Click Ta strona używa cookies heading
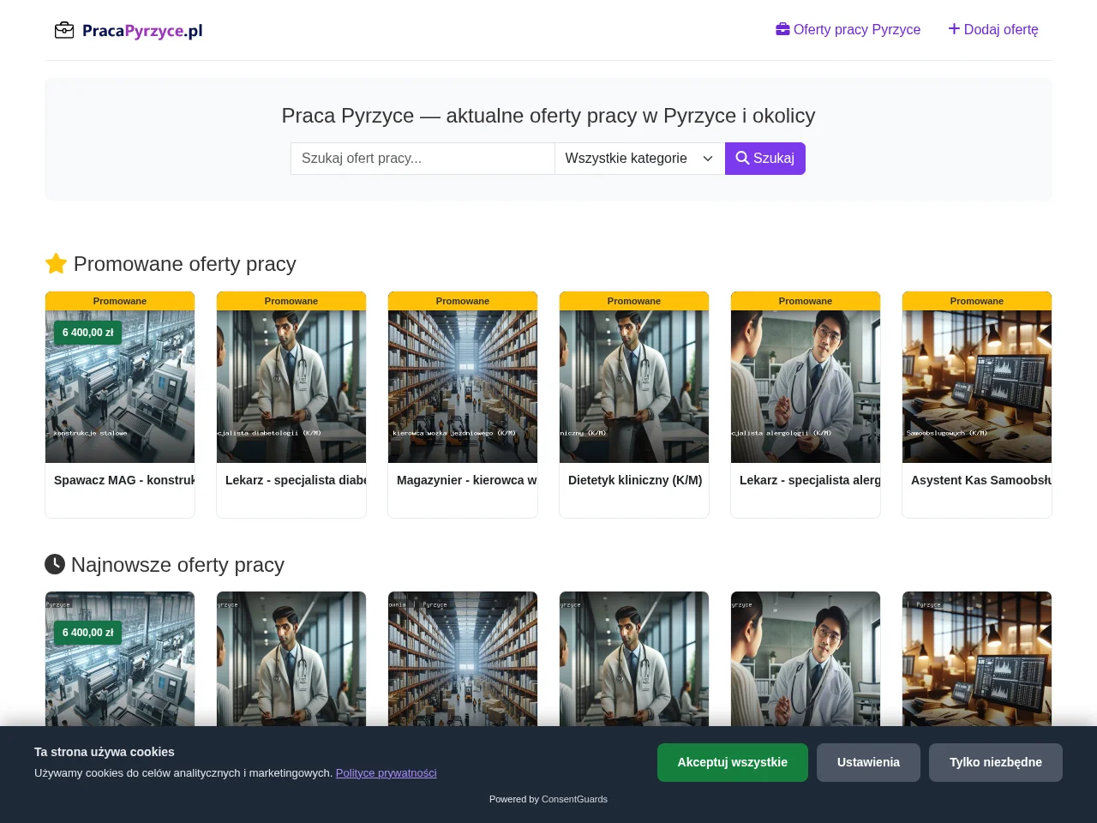 pyautogui.click(x=105, y=752)
